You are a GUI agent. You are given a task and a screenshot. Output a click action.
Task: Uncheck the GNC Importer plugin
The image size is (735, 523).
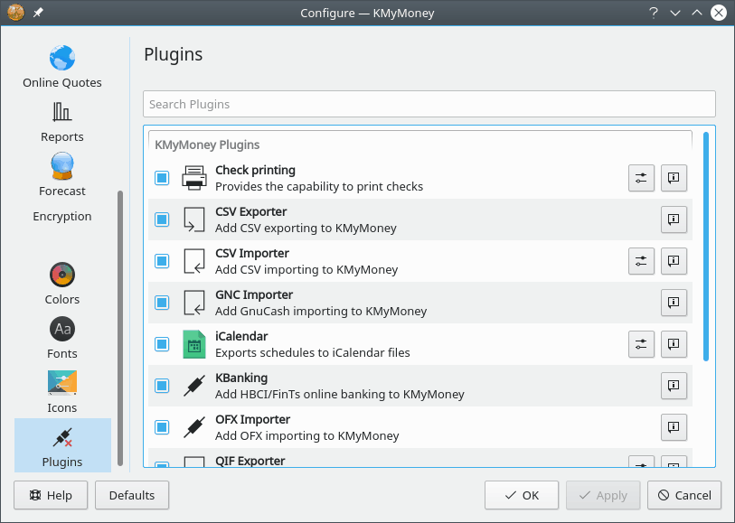(x=162, y=303)
